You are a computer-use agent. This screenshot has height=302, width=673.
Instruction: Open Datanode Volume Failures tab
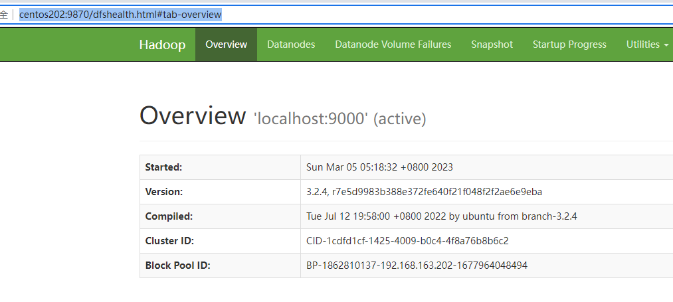[393, 44]
